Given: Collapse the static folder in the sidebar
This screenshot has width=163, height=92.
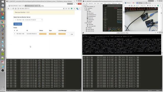Looking at the screenshot, I should pos(85,10).
